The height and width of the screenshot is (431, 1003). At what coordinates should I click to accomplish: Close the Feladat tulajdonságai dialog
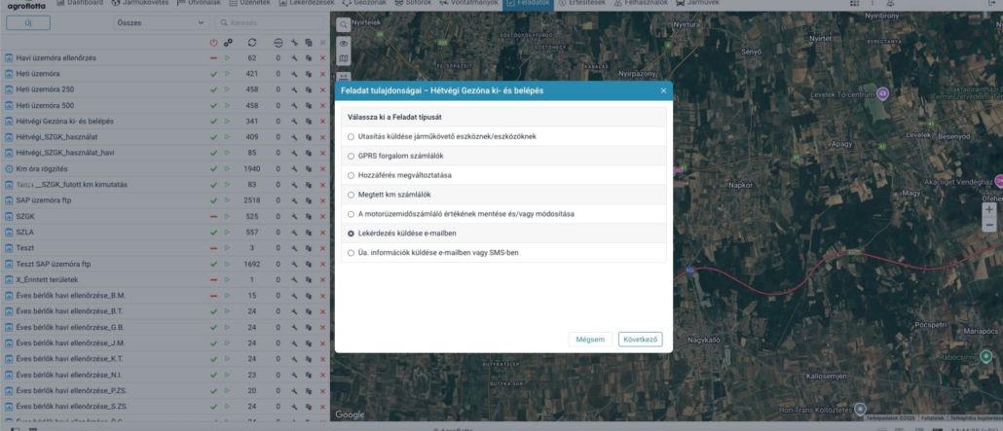point(663,90)
